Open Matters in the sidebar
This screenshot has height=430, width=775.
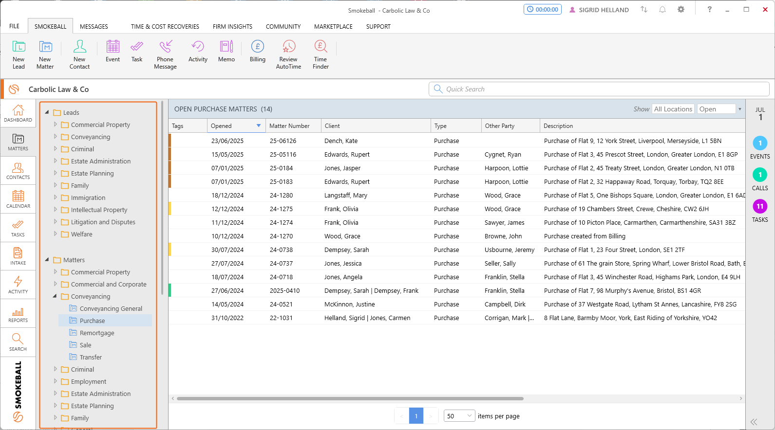click(18, 142)
